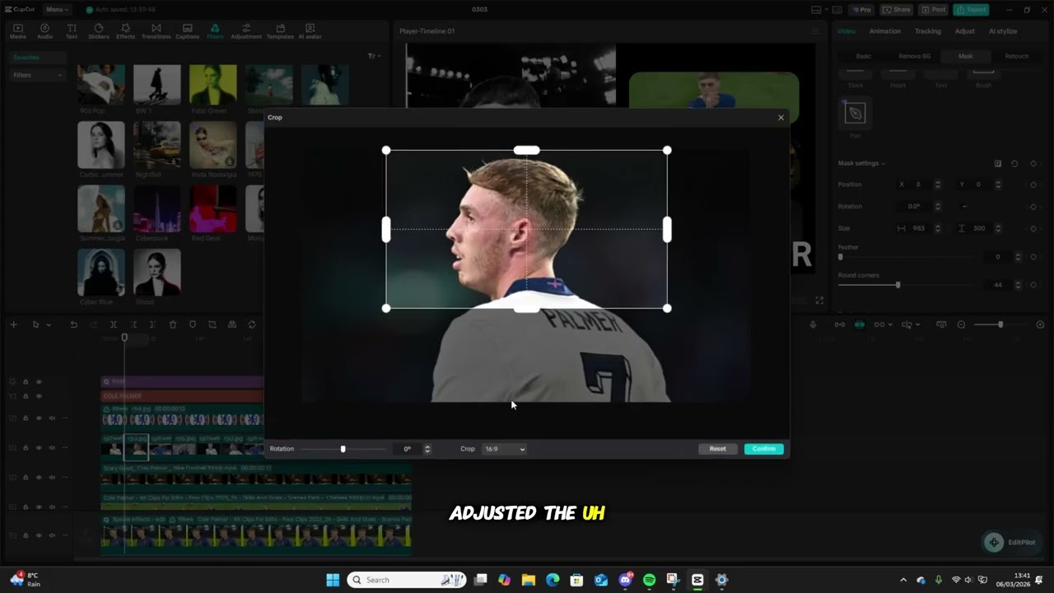This screenshot has height=593, width=1054.
Task: Open the Retouch sub-tab
Action: point(1017,56)
